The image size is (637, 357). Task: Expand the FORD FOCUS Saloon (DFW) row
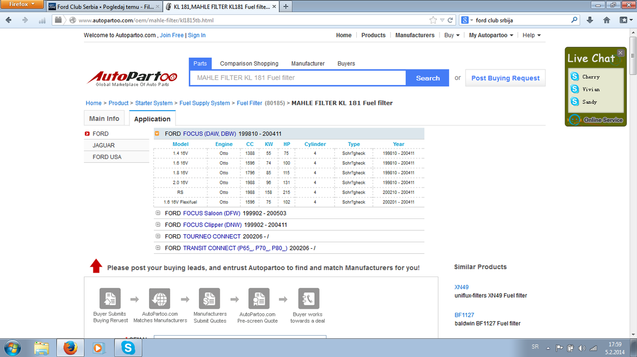click(158, 213)
